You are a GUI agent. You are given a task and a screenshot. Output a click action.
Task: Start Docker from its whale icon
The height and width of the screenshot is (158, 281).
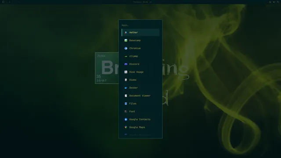[x=126, y=88]
